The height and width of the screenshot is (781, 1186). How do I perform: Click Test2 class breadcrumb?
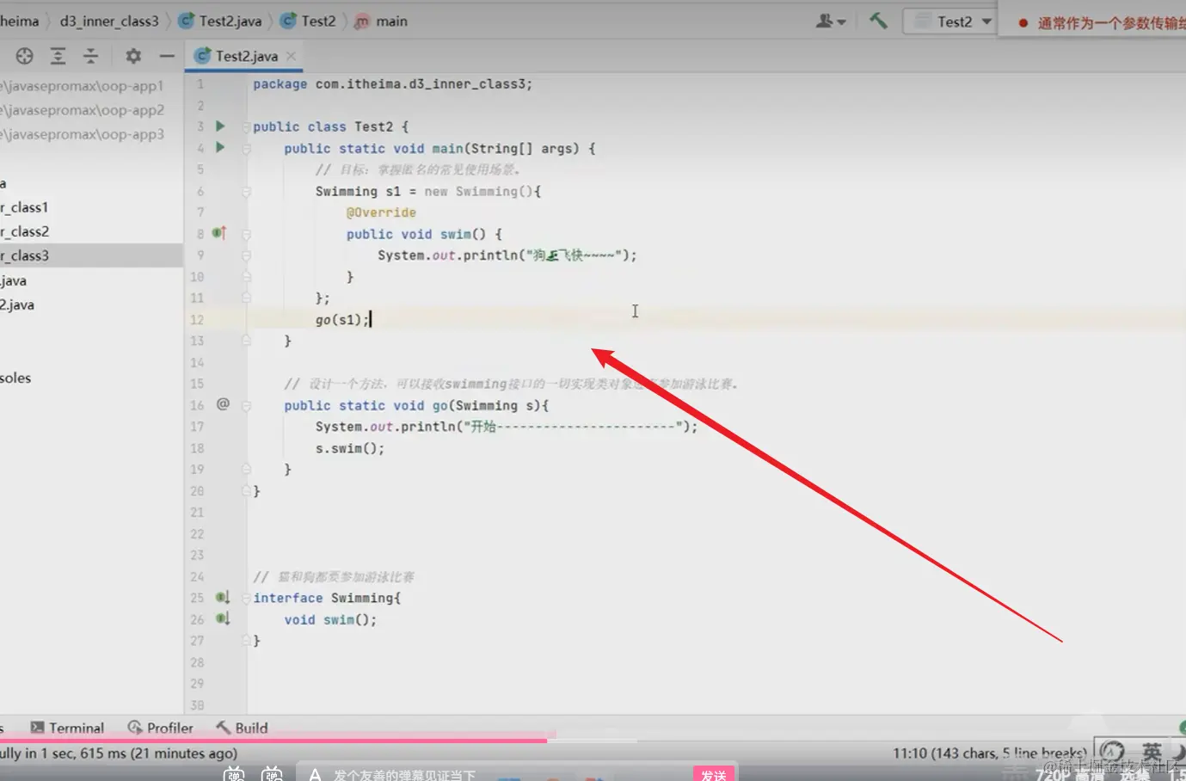click(309, 21)
